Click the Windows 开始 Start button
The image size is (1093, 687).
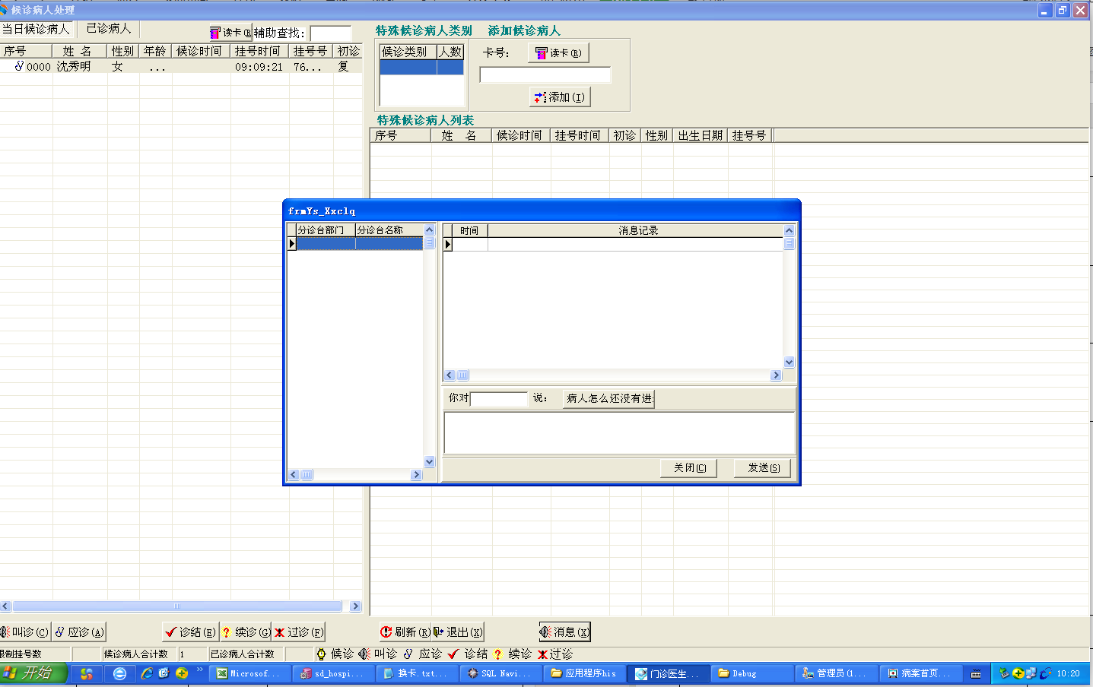pos(34,673)
